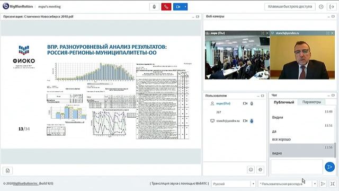This screenshot has width=339, height=191.
Task: Make the stanch@yandex.ru webcam video fullscreen
Action: (328, 33)
